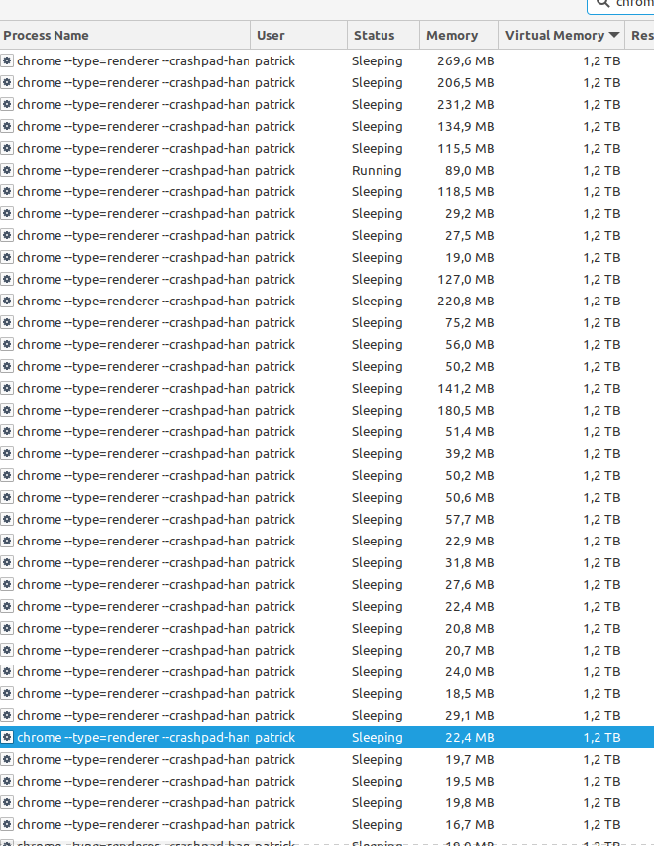Toggle Virtual Memory sort direction arrow

(x=613, y=35)
